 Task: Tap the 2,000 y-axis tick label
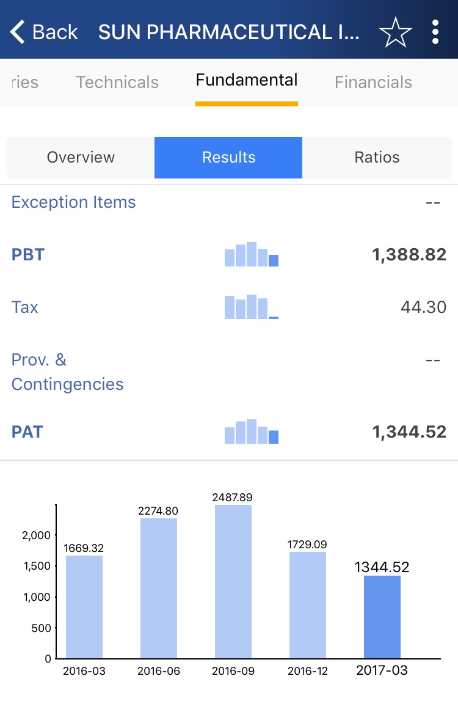tap(36, 535)
